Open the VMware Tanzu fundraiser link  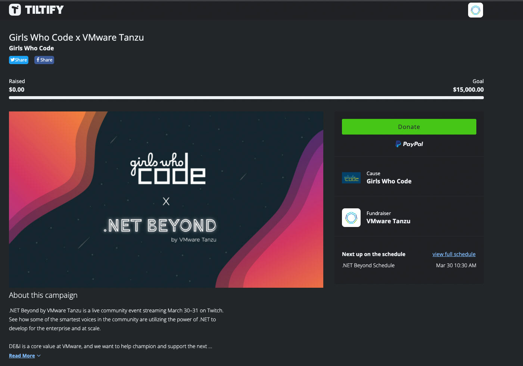pos(388,221)
